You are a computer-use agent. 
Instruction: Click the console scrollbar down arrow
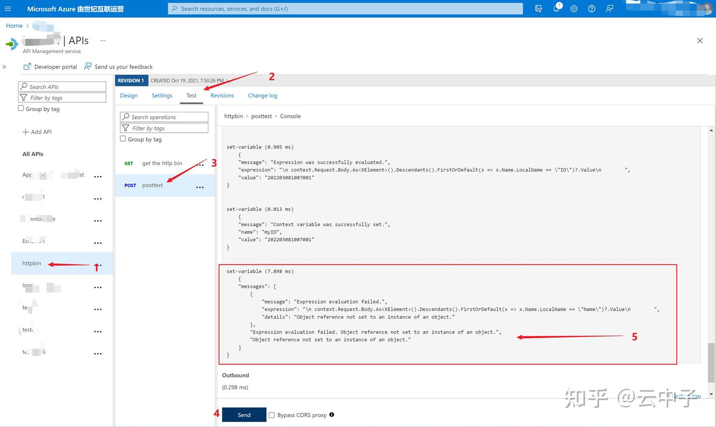click(x=711, y=394)
